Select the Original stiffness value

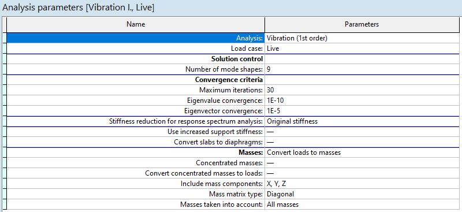point(292,121)
